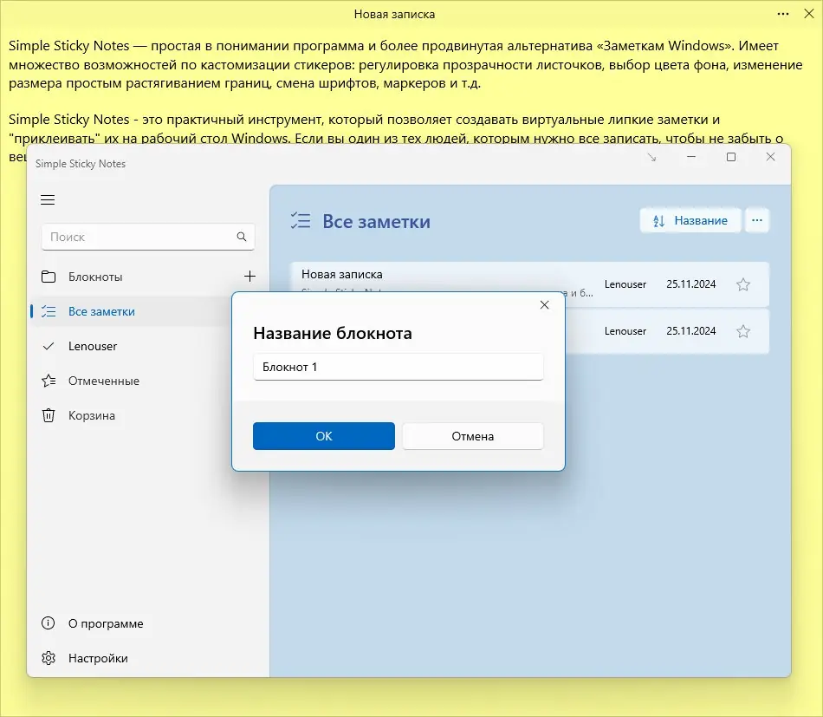Click the trash bin icon beside Корзина
Image resolution: width=823 pixels, height=717 pixels.
point(49,415)
